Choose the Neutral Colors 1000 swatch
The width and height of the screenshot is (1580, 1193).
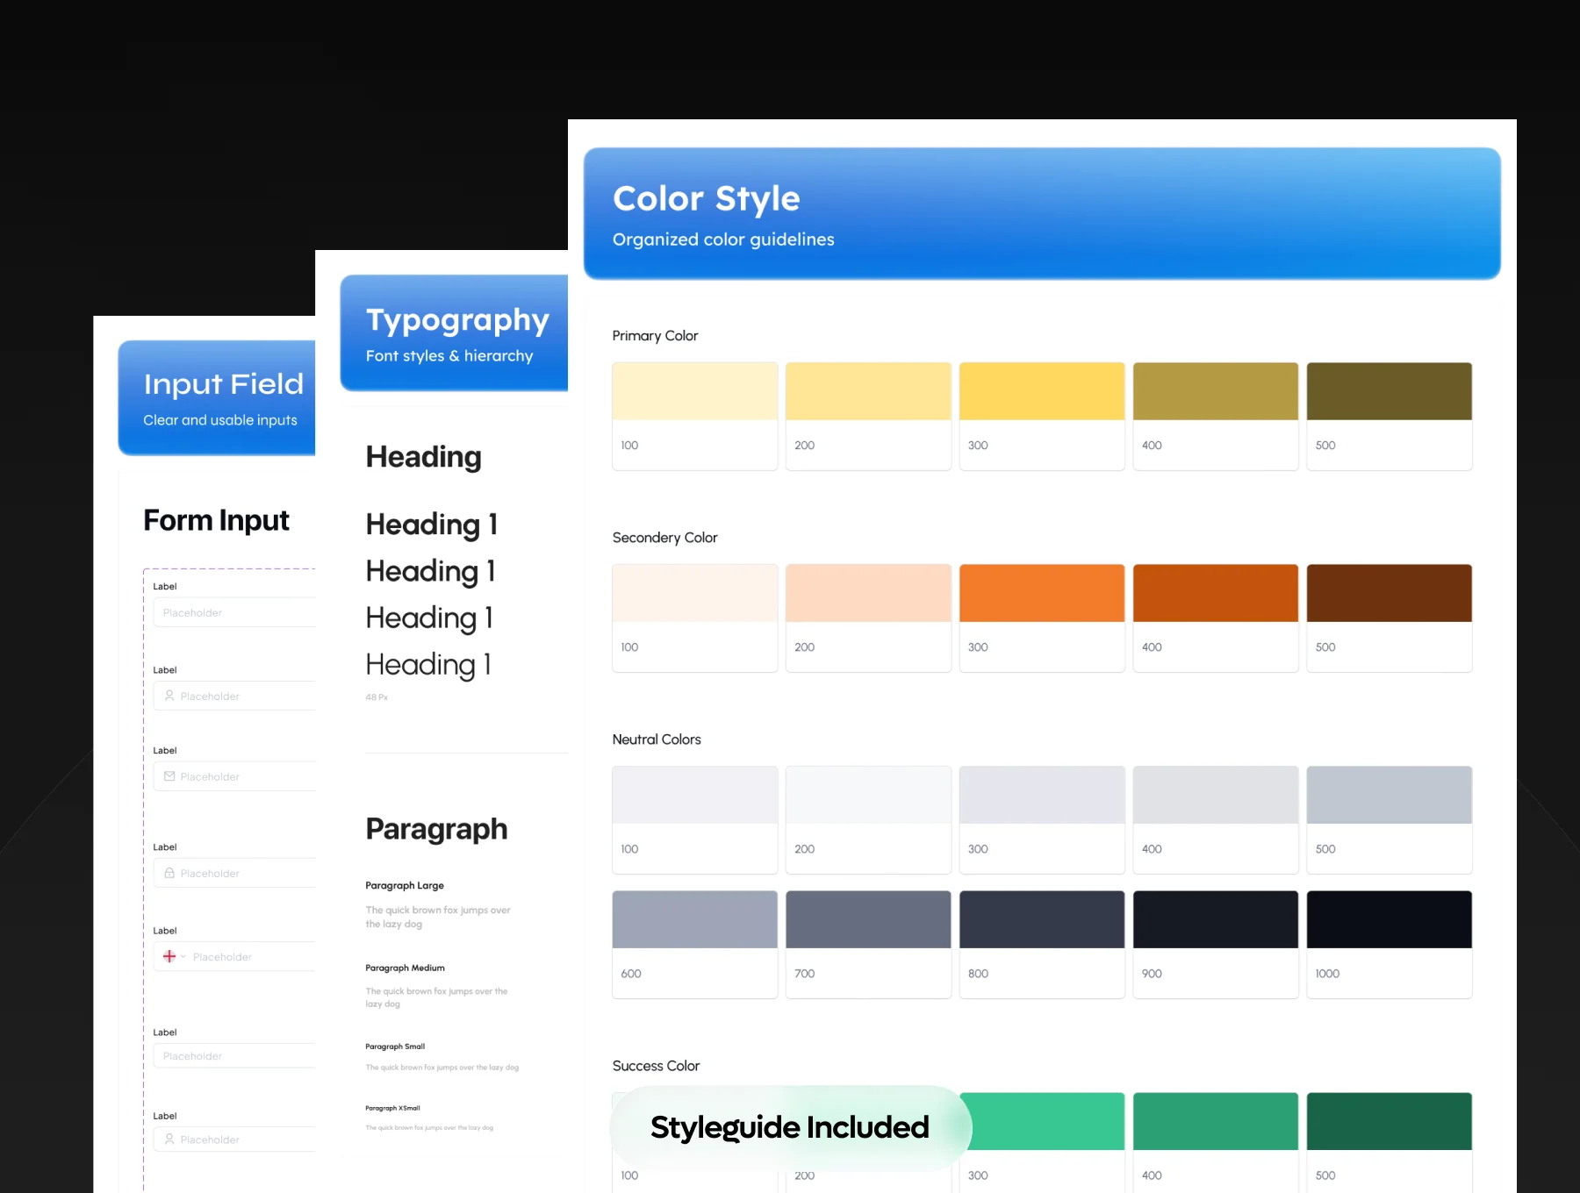[1390, 944]
